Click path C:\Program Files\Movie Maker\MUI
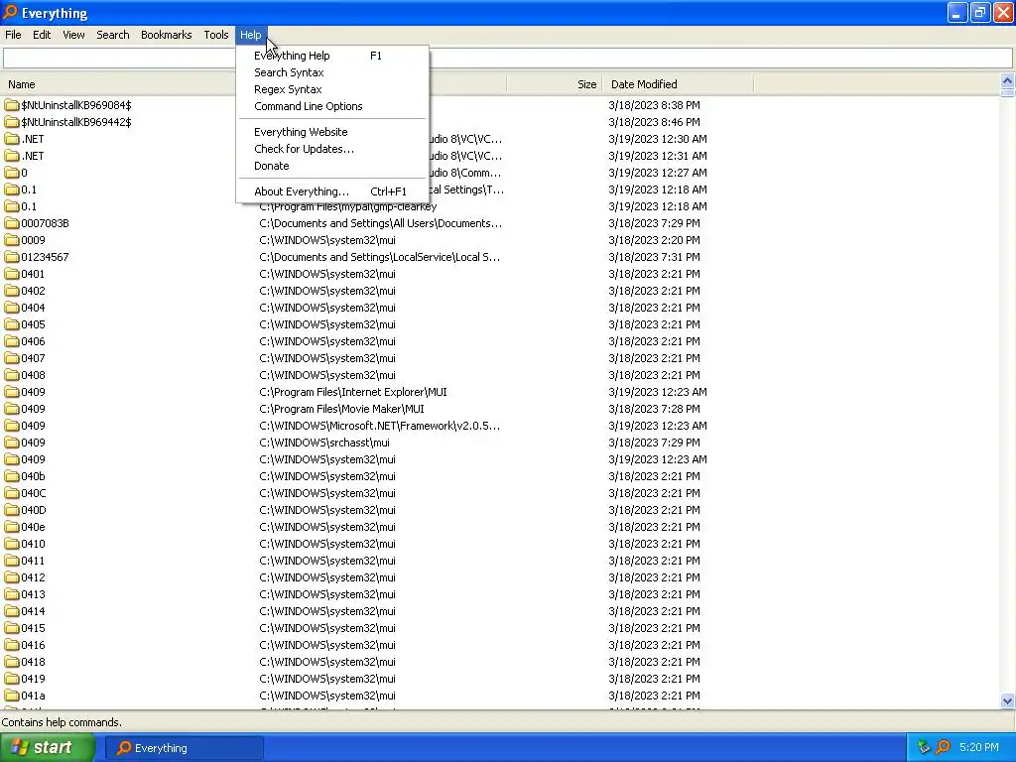 (341, 409)
